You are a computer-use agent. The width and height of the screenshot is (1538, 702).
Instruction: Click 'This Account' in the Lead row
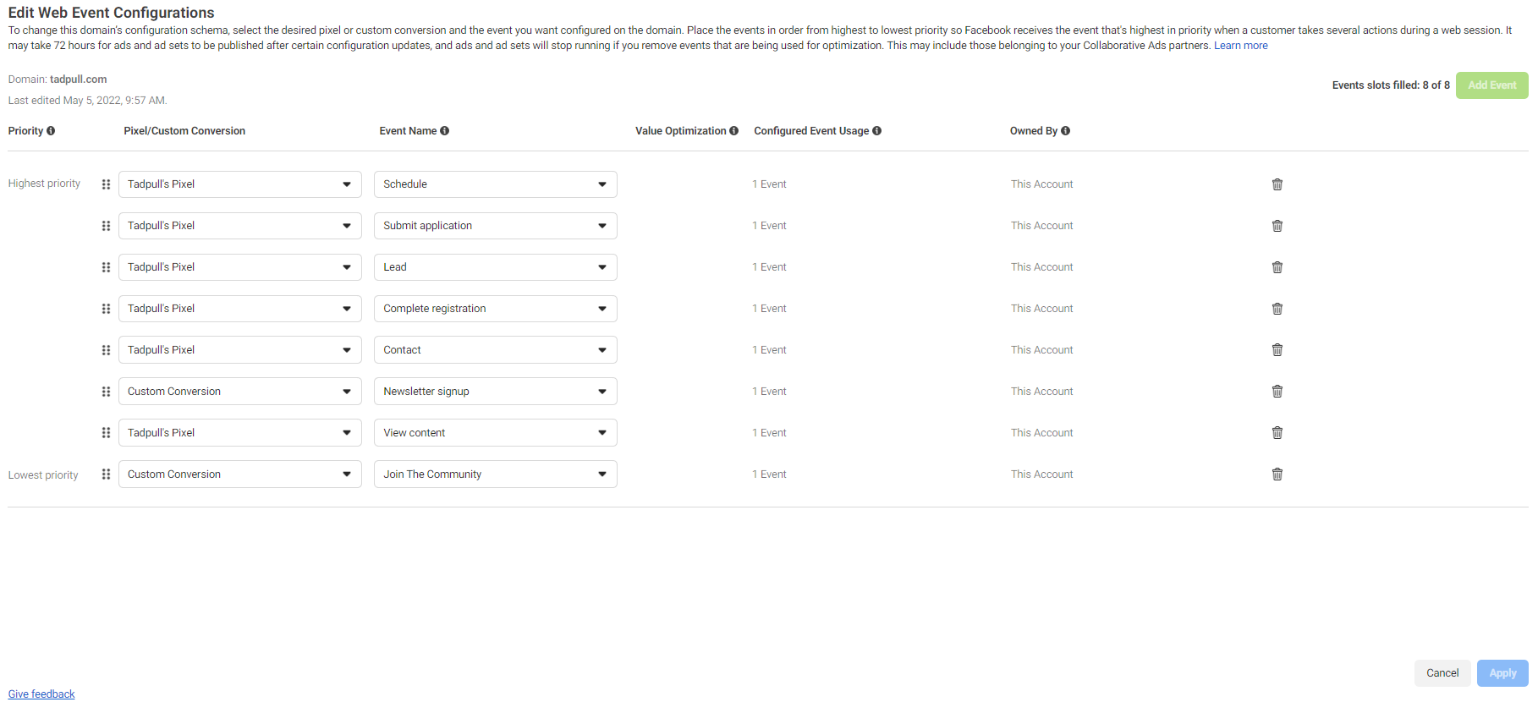pyautogui.click(x=1041, y=267)
